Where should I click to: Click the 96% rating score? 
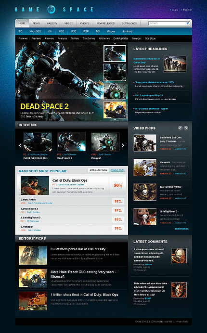[118, 185]
